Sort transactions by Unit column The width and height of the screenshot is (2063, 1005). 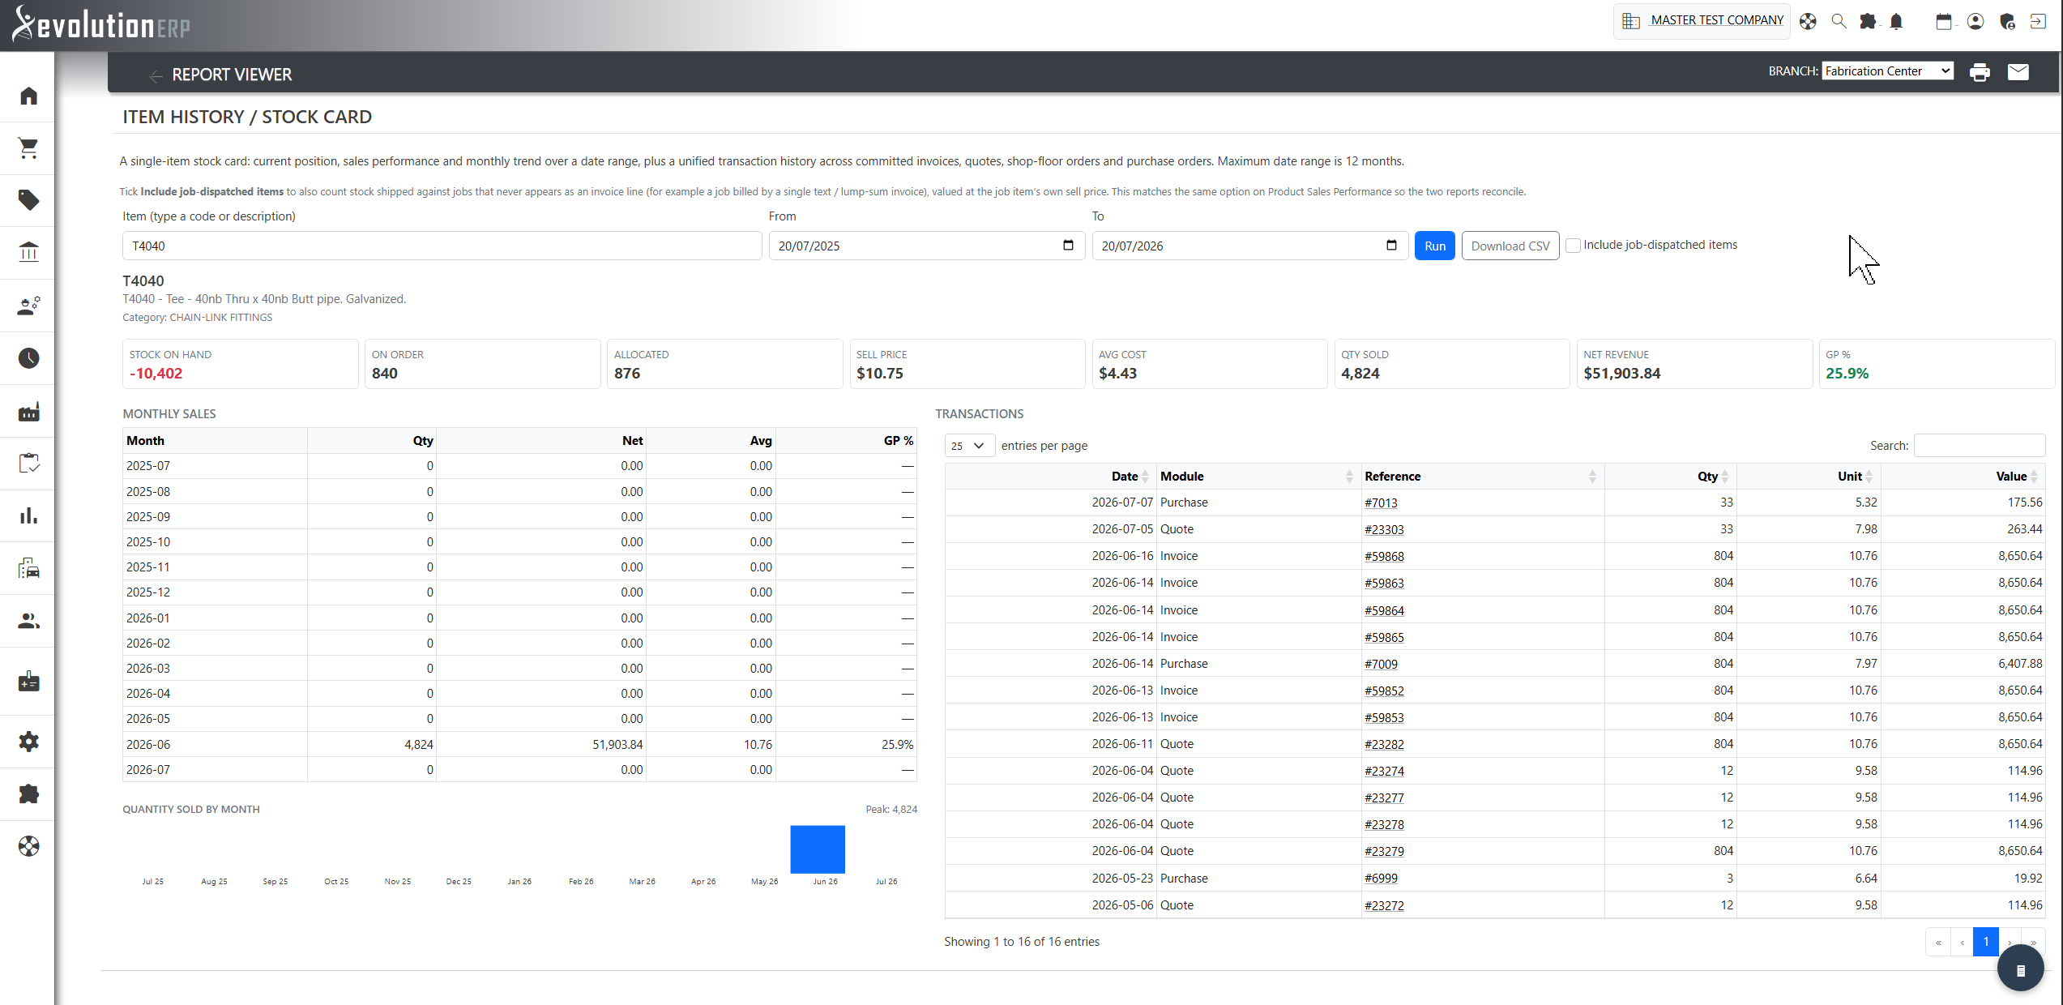point(1809,477)
